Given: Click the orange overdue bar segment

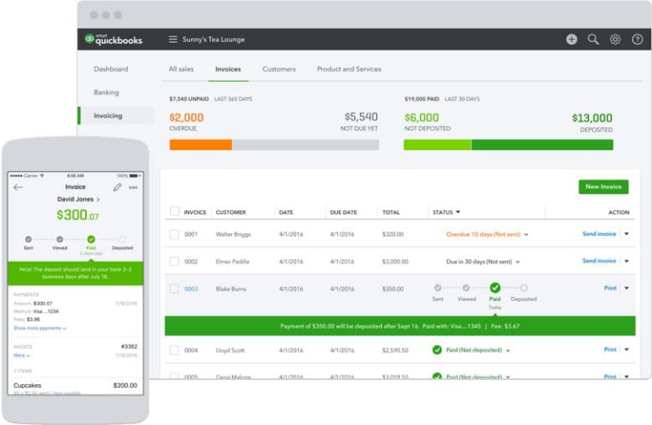Looking at the screenshot, I should (201, 145).
